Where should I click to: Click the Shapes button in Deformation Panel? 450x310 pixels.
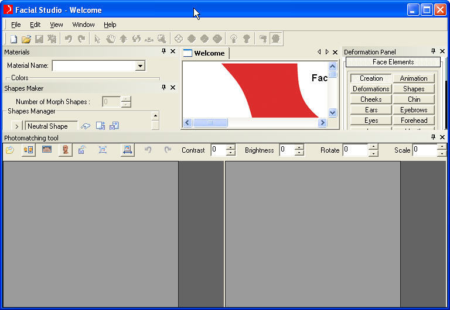[x=414, y=89]
